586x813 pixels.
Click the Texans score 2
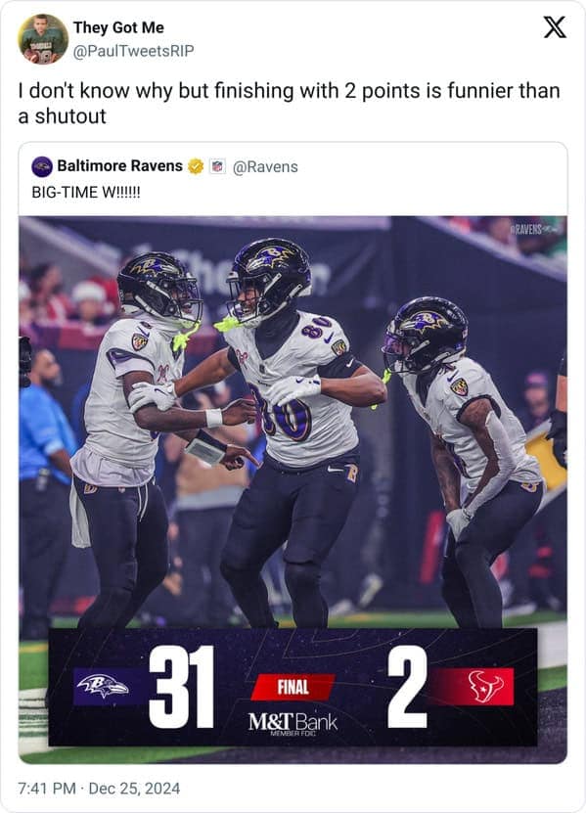[408, 687]
